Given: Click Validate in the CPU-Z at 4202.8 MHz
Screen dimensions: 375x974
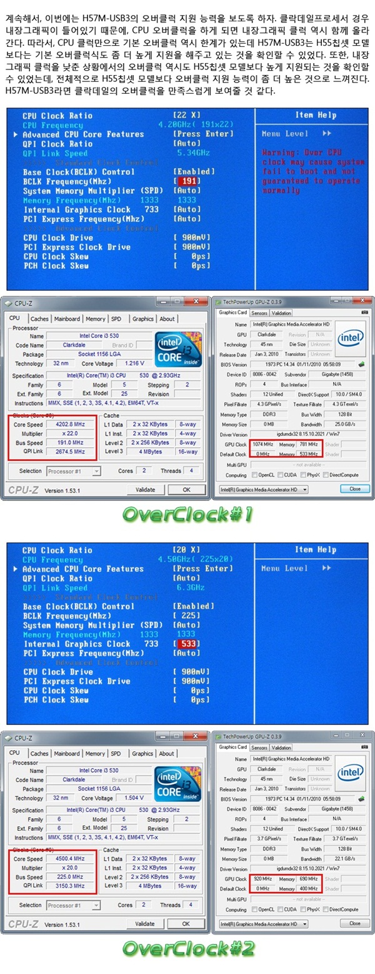Looking at the screenshot, I should coord(145,489).
